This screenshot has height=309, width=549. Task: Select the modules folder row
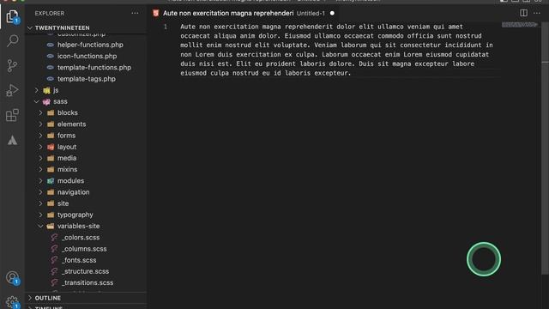coord(86,181)
